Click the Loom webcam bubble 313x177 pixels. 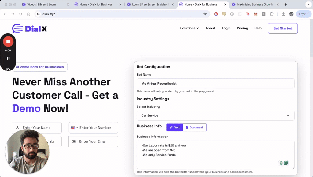(27, 151)
